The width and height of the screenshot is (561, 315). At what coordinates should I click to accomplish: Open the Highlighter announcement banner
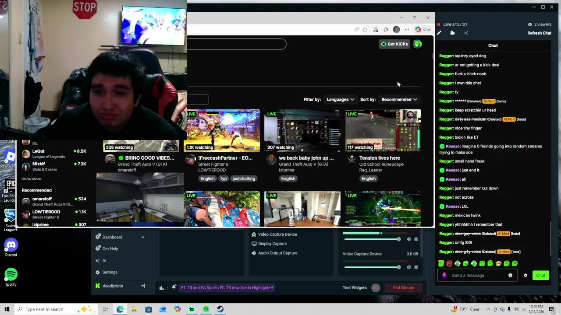(x=227, y=287)
